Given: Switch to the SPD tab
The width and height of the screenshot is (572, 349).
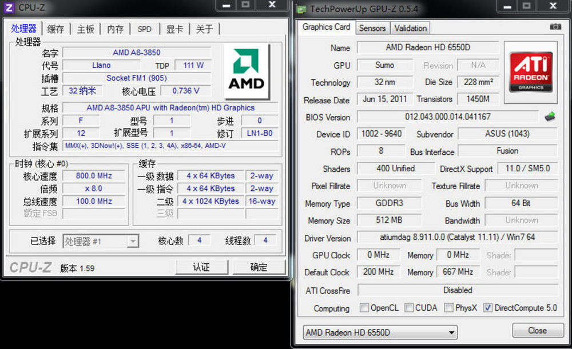Looking at the screenshot, I should point(145,29).
